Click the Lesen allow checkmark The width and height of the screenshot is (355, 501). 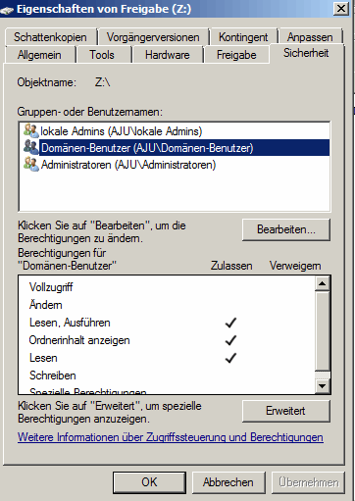(x=230, y=358)
